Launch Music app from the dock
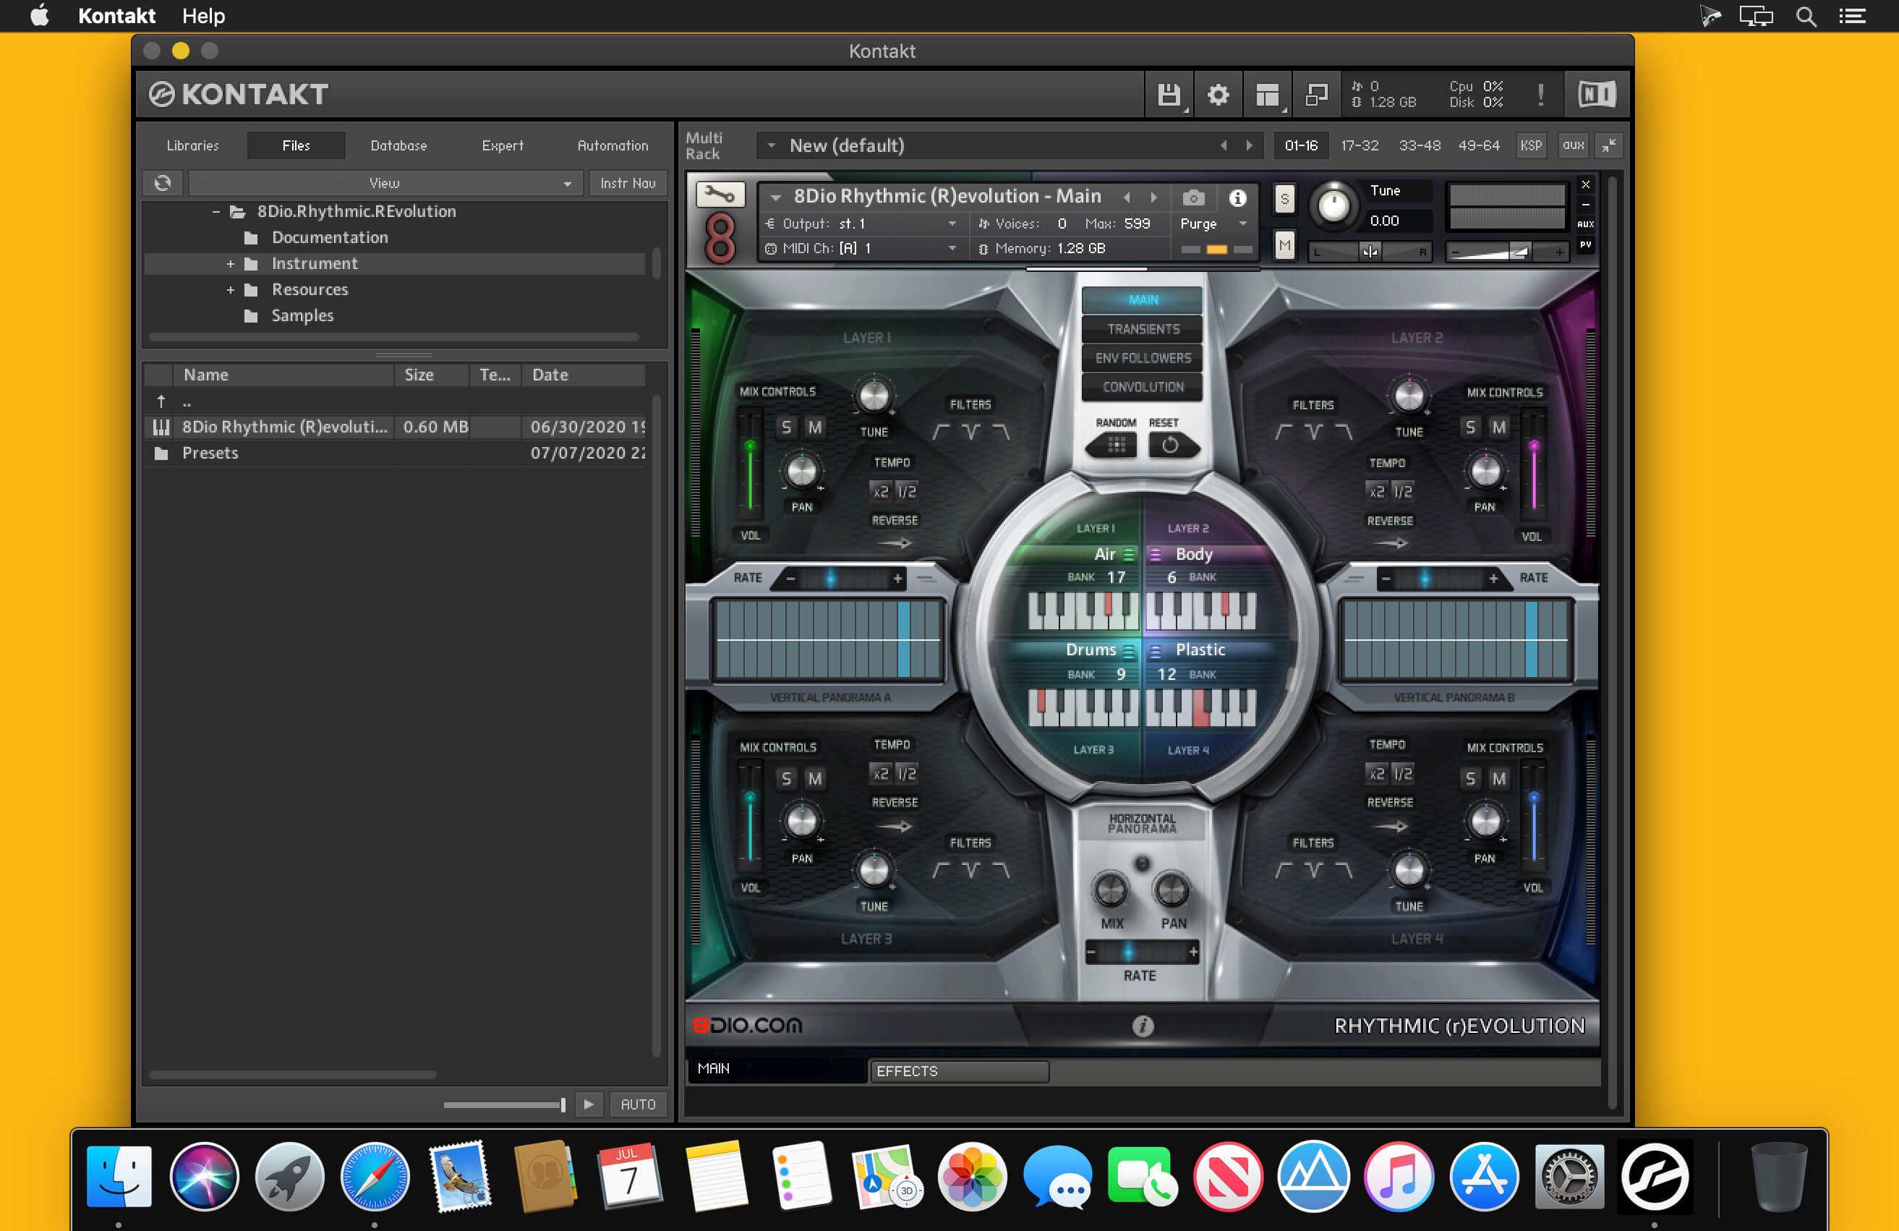The width and height of the screenshot is (1899, 1231). [x=1398, y=1176]
